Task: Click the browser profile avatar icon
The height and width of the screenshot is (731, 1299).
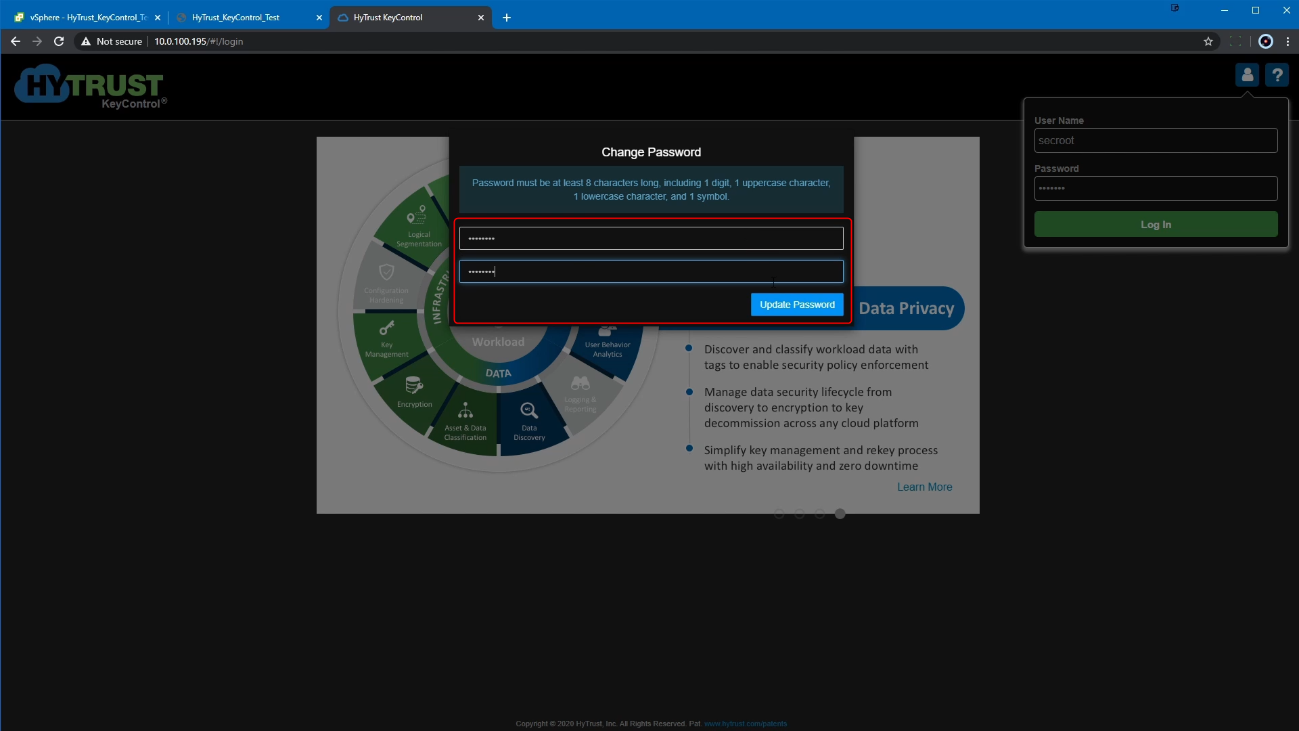Action: 1266,41
